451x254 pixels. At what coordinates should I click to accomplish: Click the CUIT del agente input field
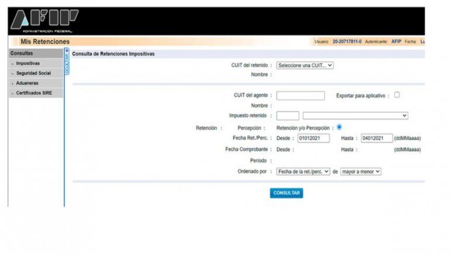pos(300,96)
